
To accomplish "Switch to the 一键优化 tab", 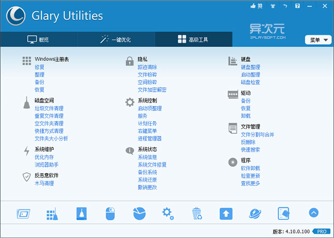I will click(116, 40).
